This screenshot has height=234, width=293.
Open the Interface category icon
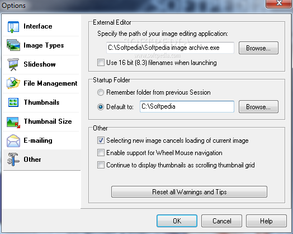pos(13,27)
